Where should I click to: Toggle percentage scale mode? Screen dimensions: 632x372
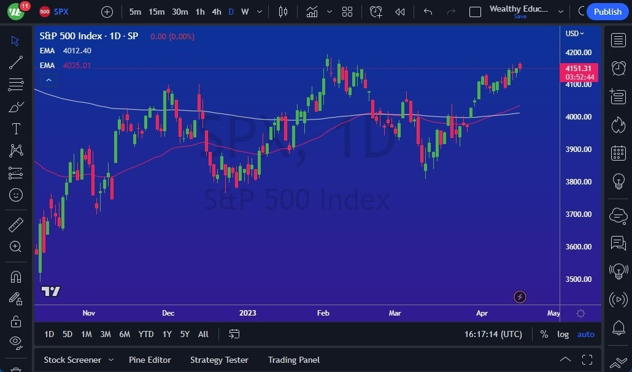click(x=544, y=334)
